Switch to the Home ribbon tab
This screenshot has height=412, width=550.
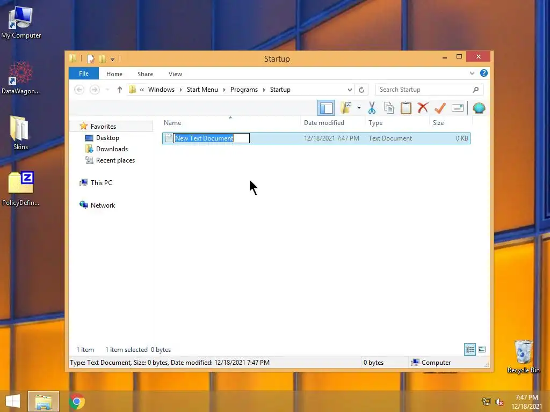114,74
